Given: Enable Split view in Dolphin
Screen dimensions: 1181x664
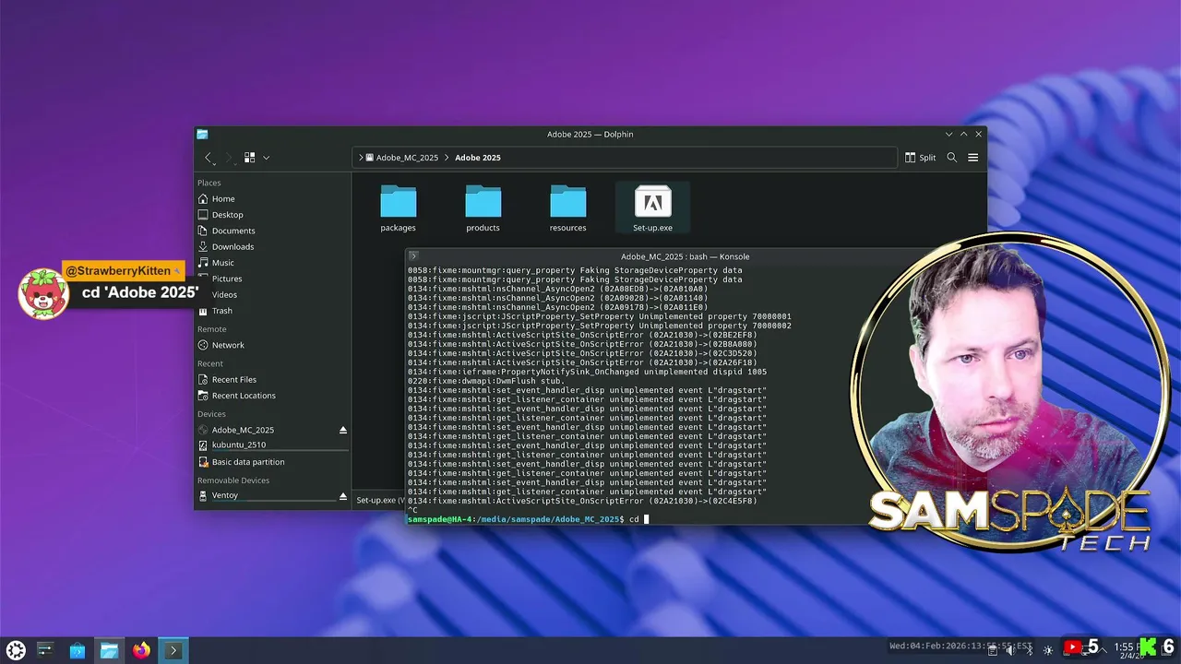Looking at the screenshot, I should [x=920, y=158].
